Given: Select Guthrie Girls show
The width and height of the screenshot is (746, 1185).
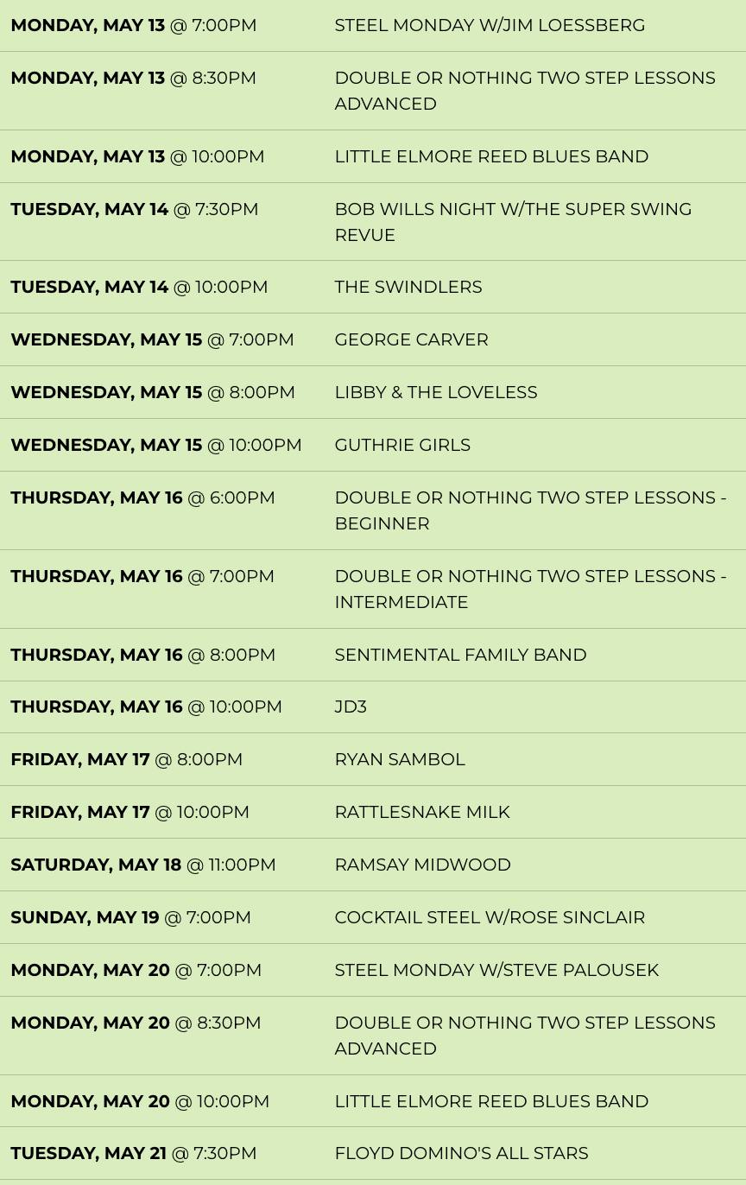Looking at the screenshot, I should (401, 445).
